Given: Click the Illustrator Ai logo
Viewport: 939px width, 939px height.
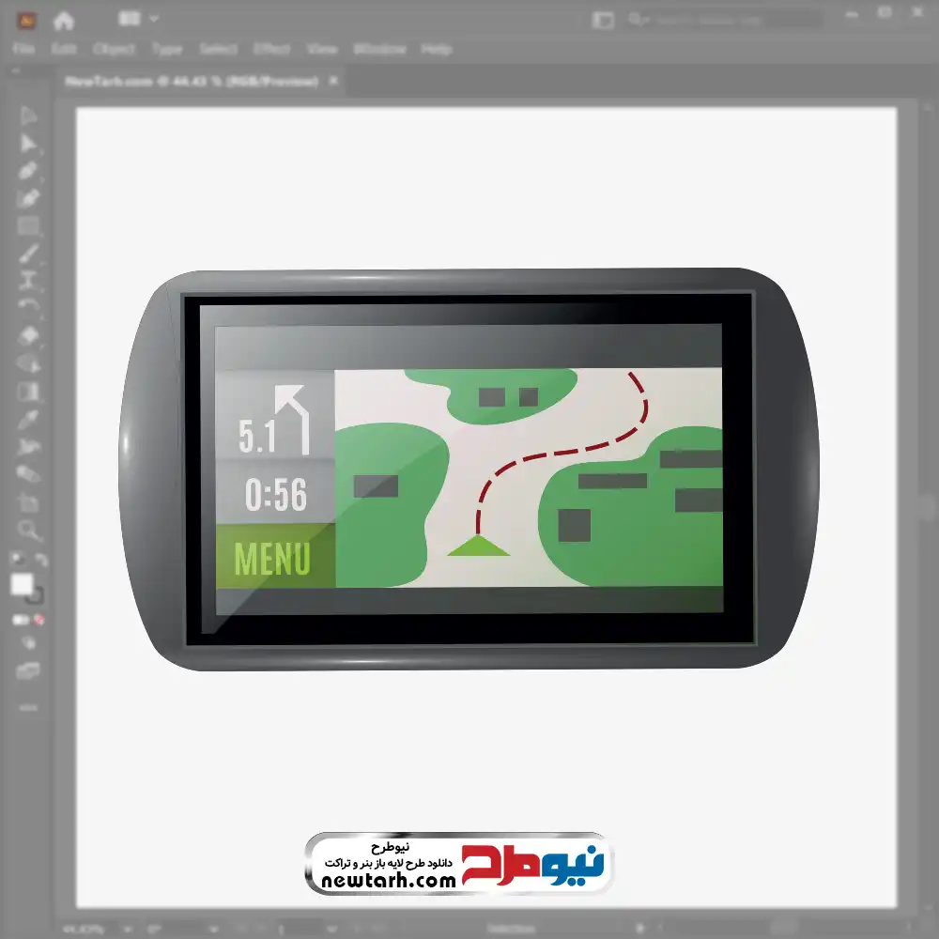Looking at the screenshot, I should 26,21.
